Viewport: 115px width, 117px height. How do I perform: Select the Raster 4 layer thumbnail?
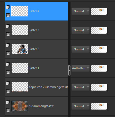(x=20, y=11)
